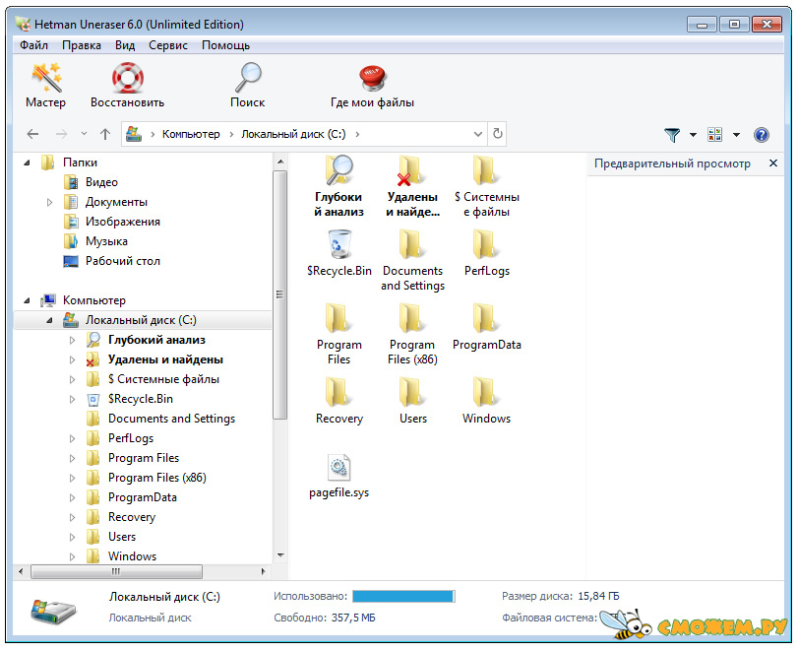The width and height of the screenshot is (798, 651).
Task: Go forward with the right arrow
Action: (62, 134)
